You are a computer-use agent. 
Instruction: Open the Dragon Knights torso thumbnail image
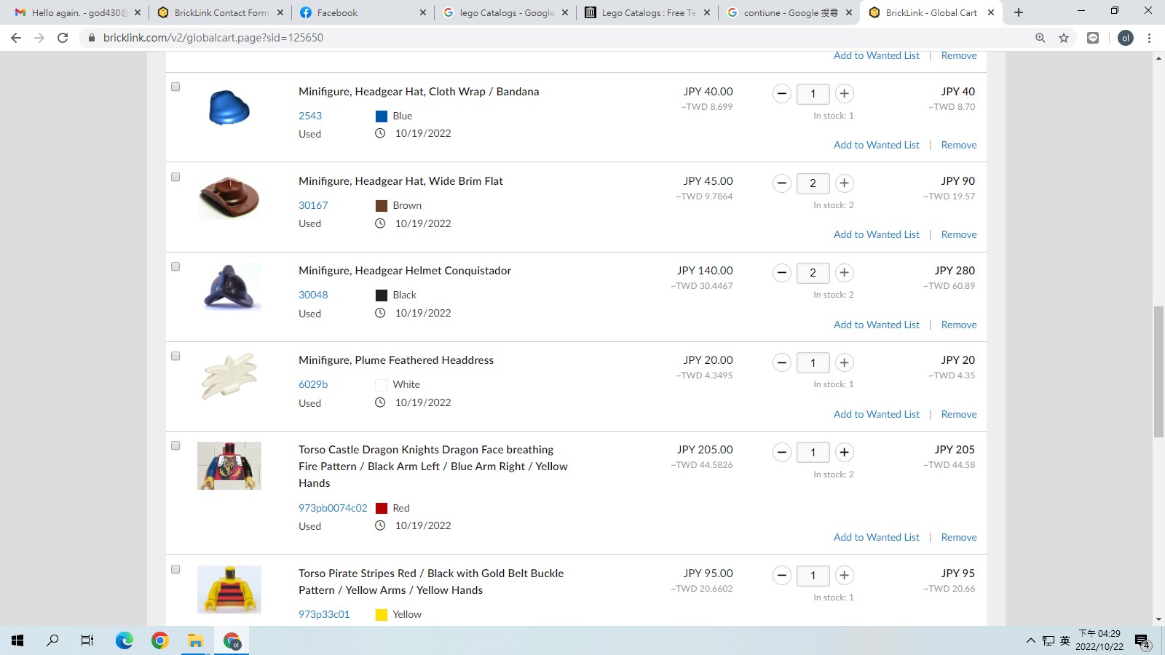coord(229,466)
